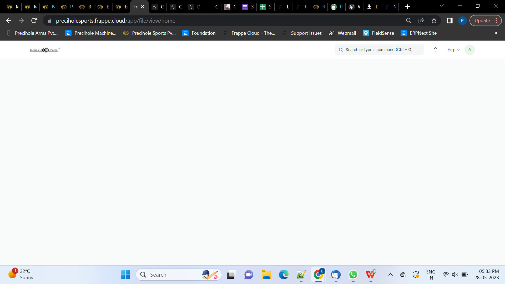Screen dimensions: 505x284
Task: Open WPS Office from the taskbar
Action: tap(371, 275)
